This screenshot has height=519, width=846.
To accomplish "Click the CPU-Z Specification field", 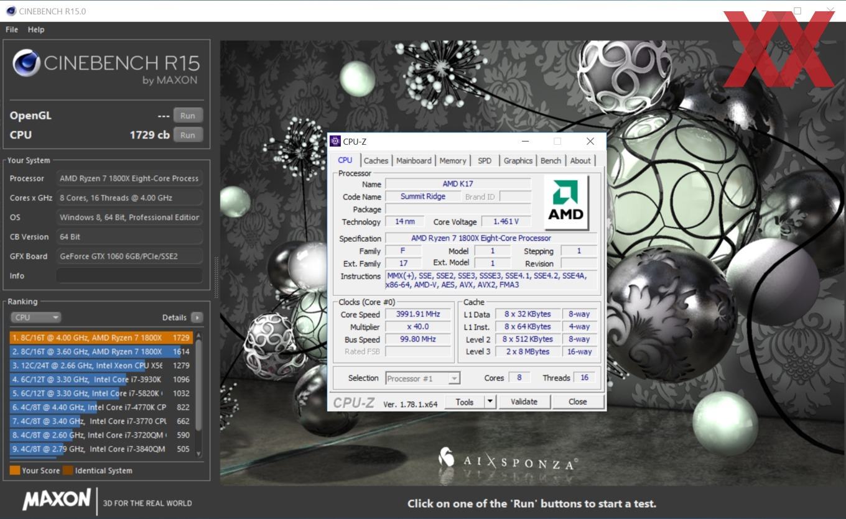I will tap(491, 238).
